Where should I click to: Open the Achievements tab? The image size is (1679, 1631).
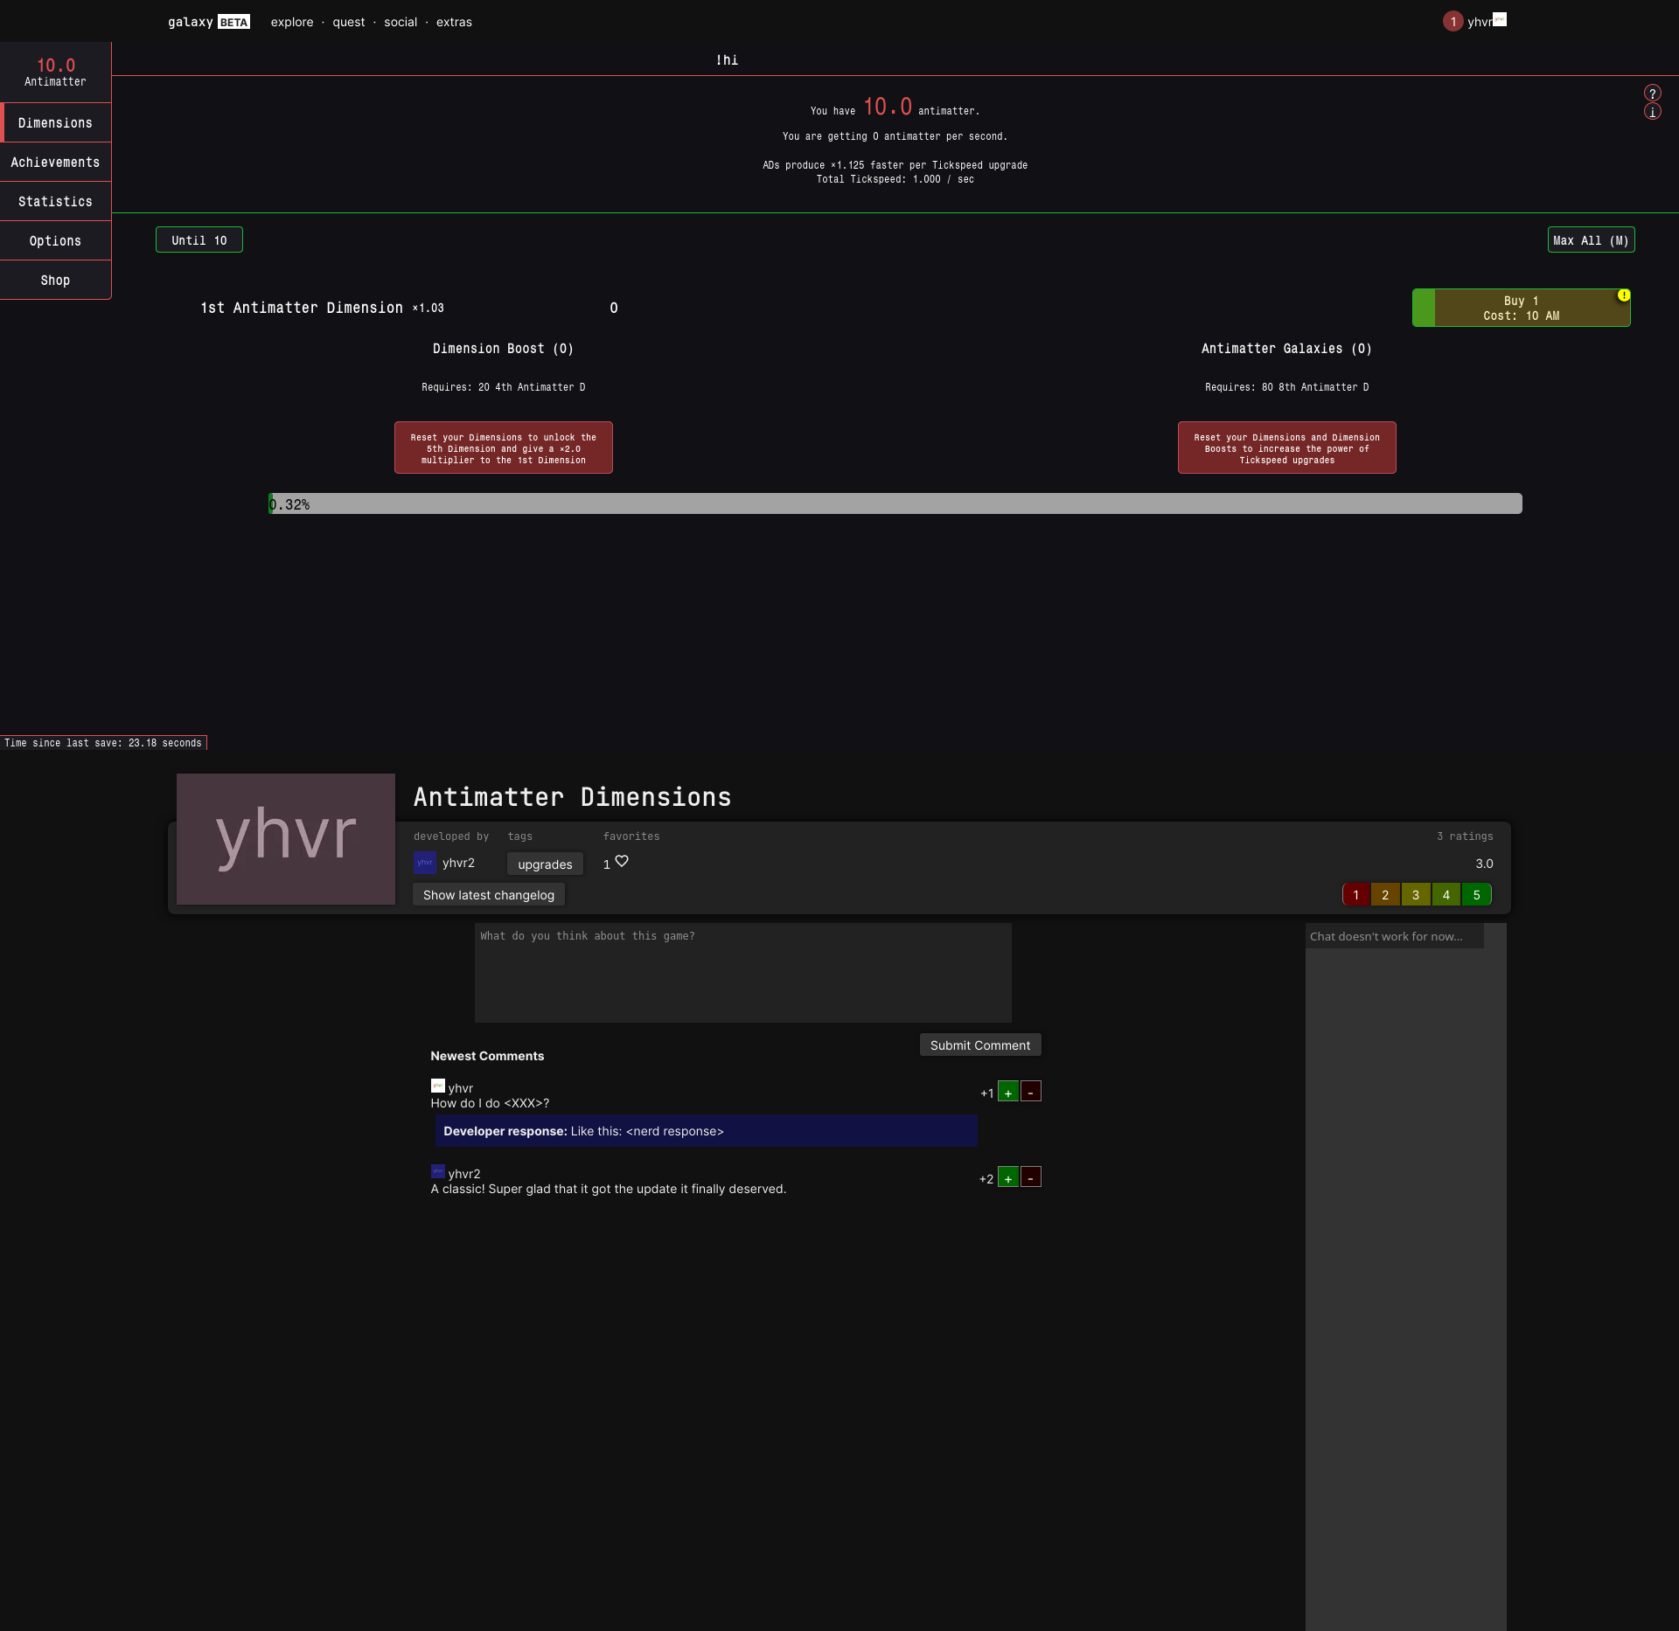coord(55,162)
